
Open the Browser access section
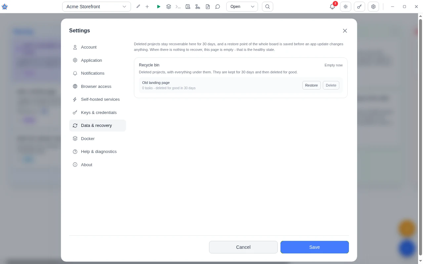98,86
